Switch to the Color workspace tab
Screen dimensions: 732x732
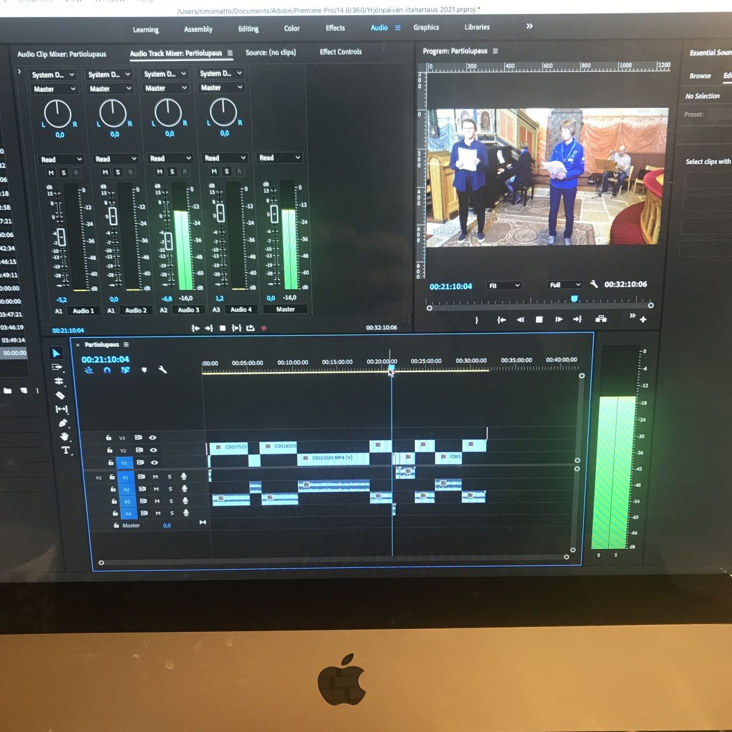pyautogui.click(x=292, y=29)
